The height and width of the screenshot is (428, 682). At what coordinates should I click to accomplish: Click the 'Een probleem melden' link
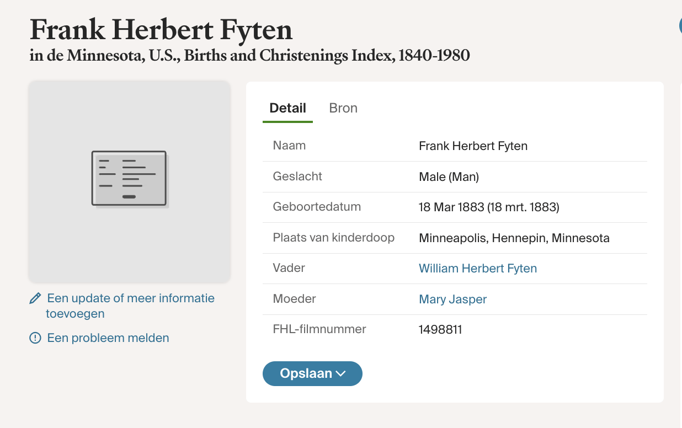point(108,338)
